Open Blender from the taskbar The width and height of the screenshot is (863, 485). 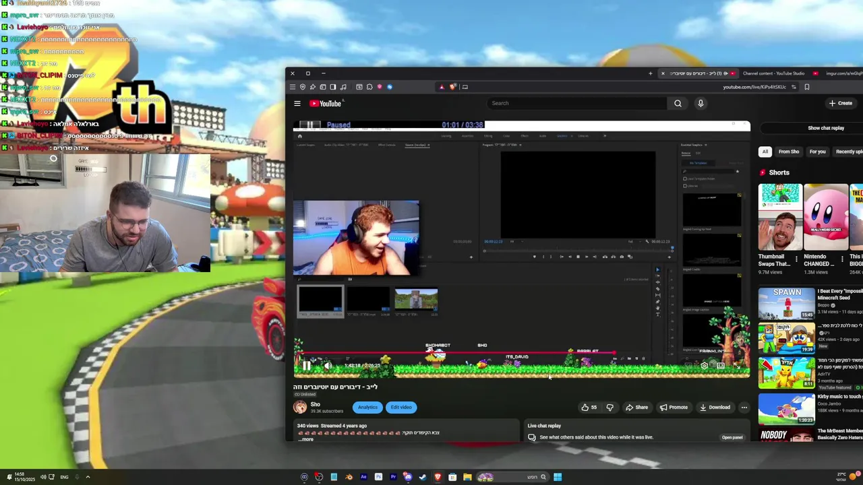coord(349,477)
